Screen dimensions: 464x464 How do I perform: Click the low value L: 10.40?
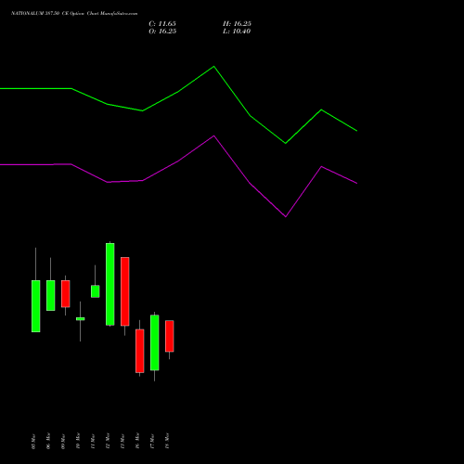237,32
